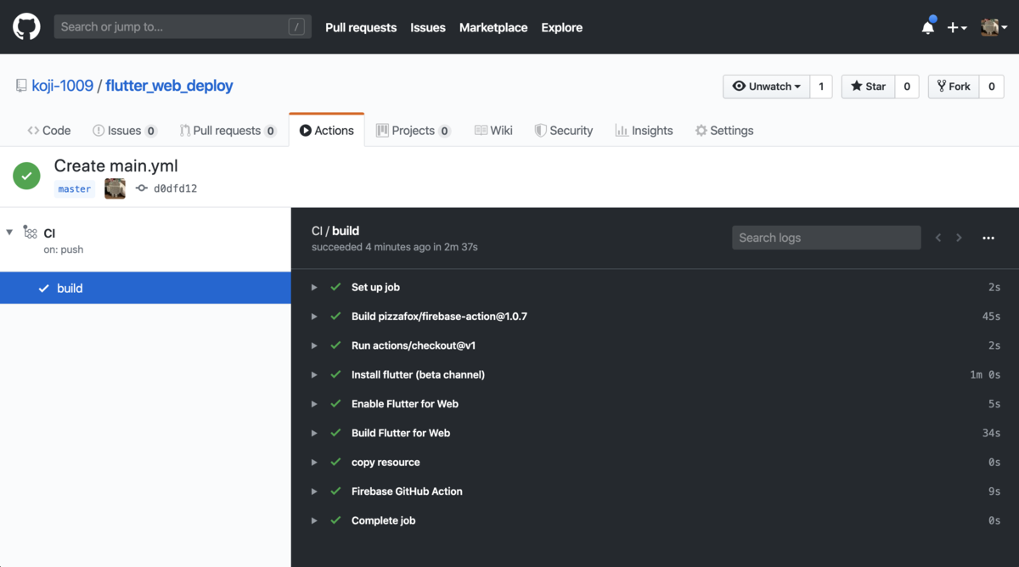Select the Actions tab

click(327, 131)
